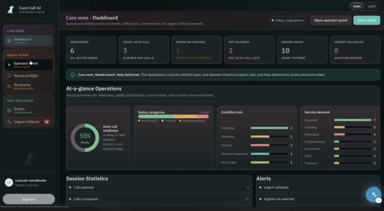This screenshot has width=384, height=211.
Task: Open Operator Panel in the sidebar
Action: click(29, 65)
